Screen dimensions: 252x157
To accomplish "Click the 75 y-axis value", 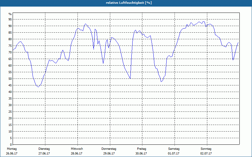I will click(x=10, y=46).
